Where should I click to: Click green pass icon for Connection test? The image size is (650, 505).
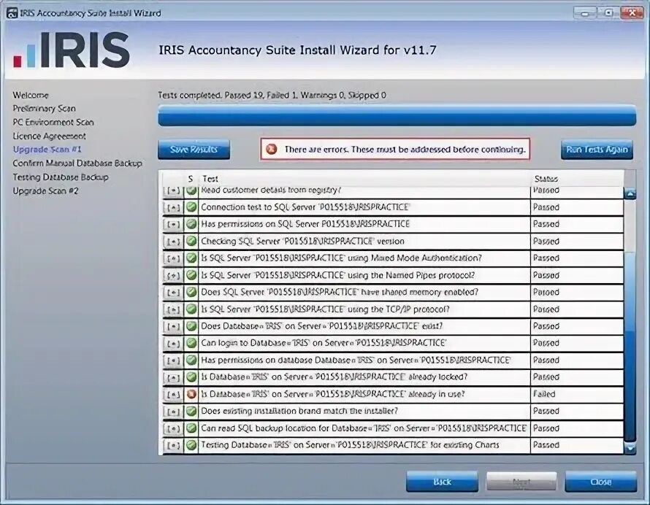coord(191,207)
